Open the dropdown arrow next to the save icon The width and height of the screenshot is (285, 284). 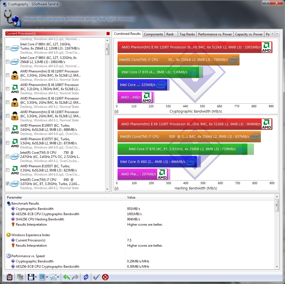pyautogui.click(x=36, y=277)
